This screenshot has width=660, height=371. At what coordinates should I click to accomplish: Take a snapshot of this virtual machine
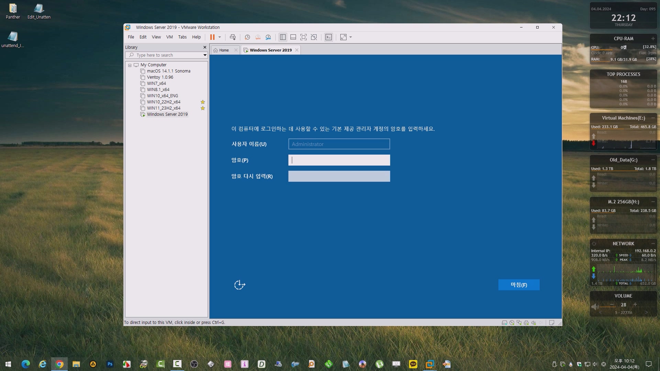[247, 37]
